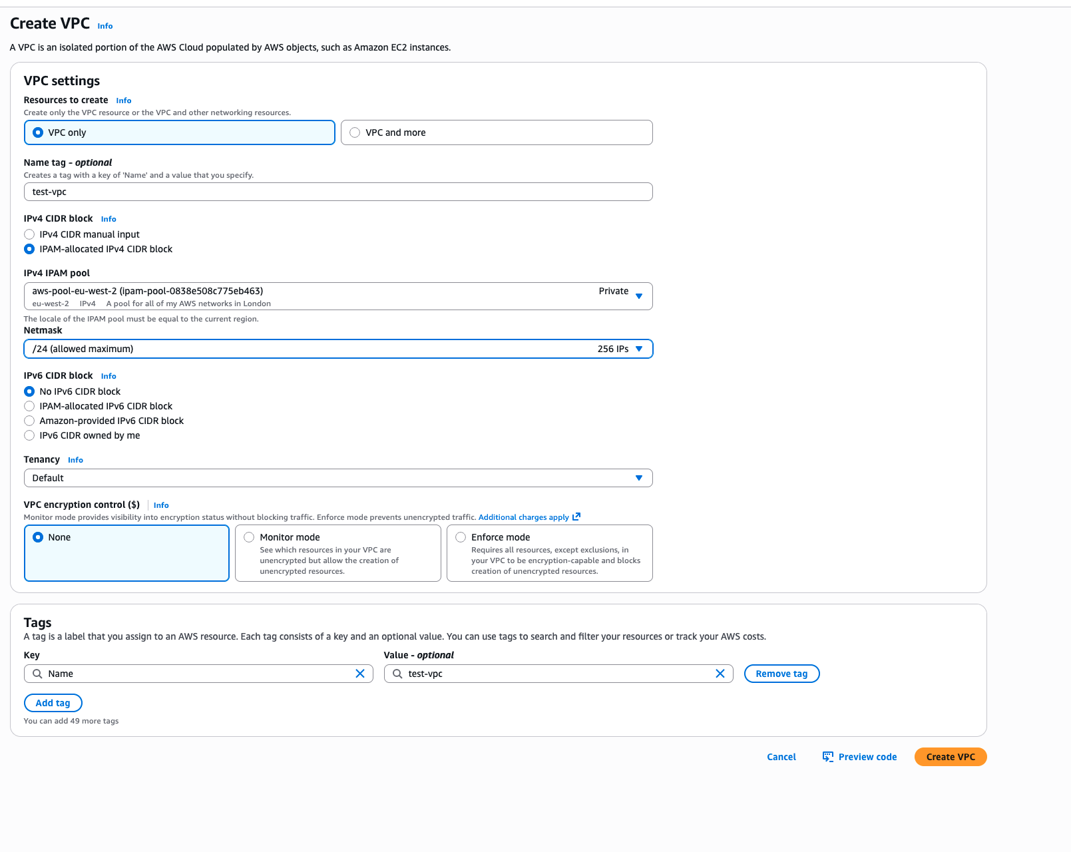Enable Monitor mode encryption control
1071x852 pixels.
pyautogui.click(x=249, y=537)
